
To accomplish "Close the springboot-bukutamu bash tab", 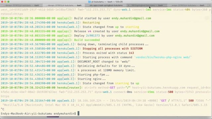I will coord(129,5).
